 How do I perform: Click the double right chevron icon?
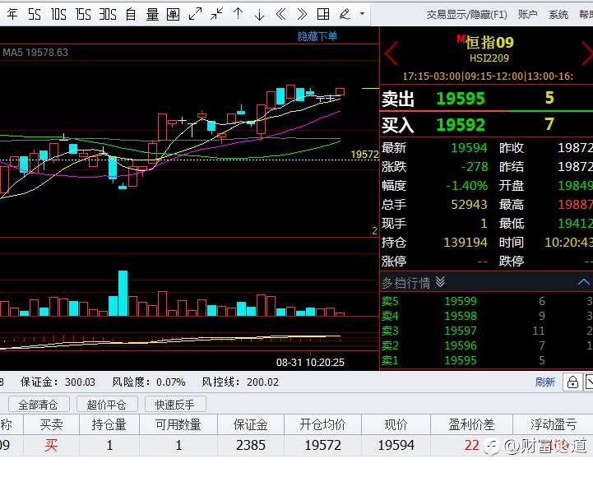(302, 14)
